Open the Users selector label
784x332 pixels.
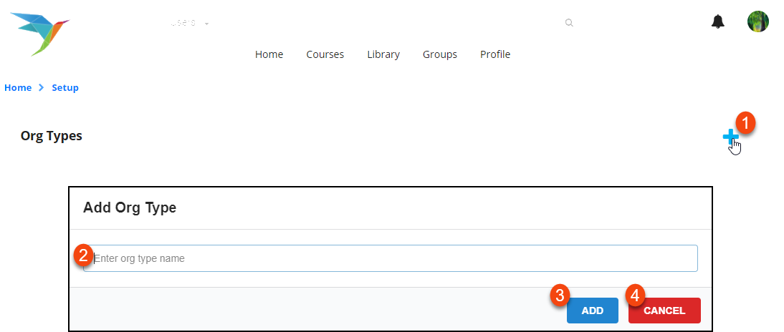[183, 23]
